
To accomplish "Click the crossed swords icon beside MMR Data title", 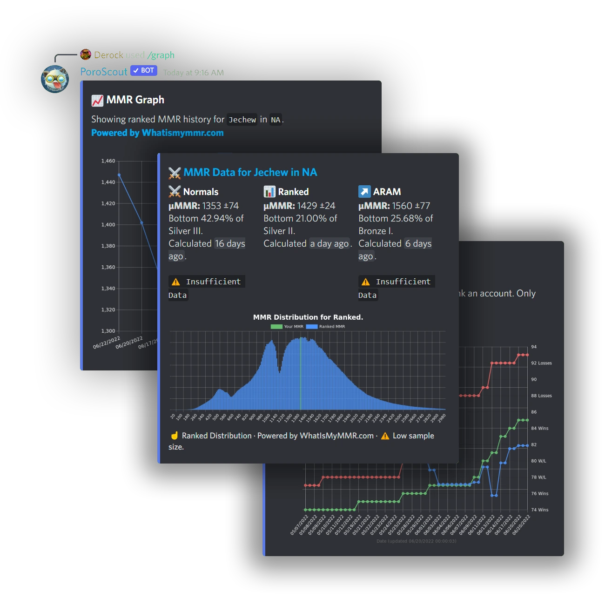I will tap(174, 172).
